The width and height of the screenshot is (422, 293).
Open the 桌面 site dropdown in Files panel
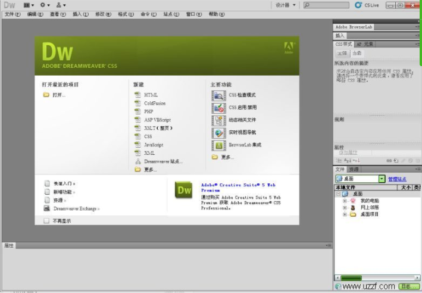click(382, 179)
